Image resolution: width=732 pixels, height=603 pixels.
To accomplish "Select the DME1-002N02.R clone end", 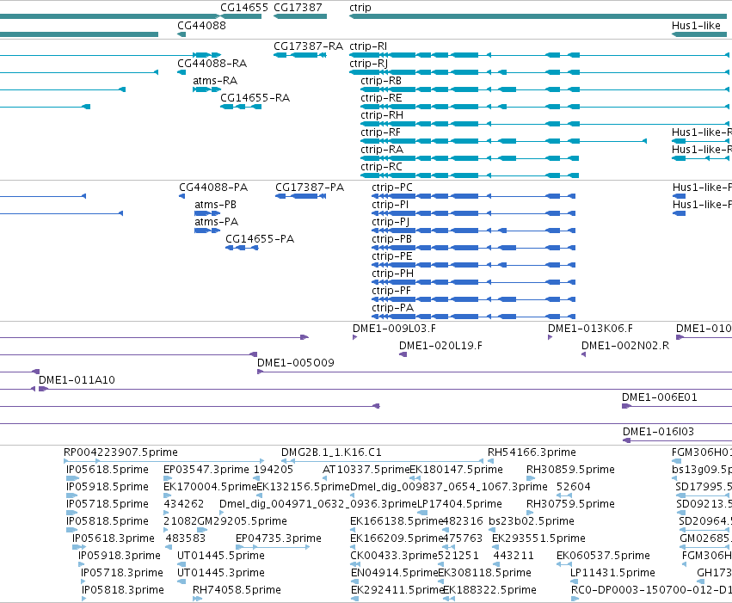I will coord(583,354).
